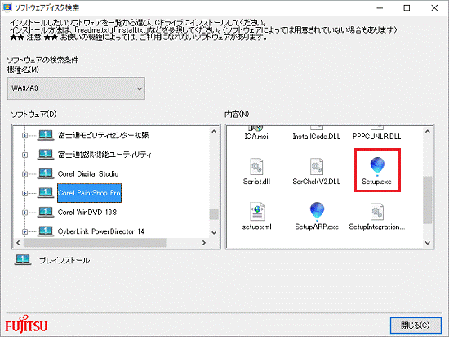Select Corel PaintShop Pro in software tree

(89, 193)
